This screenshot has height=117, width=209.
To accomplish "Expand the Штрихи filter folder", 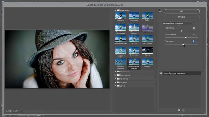I will pyautogui.click(x=115, y=82).
